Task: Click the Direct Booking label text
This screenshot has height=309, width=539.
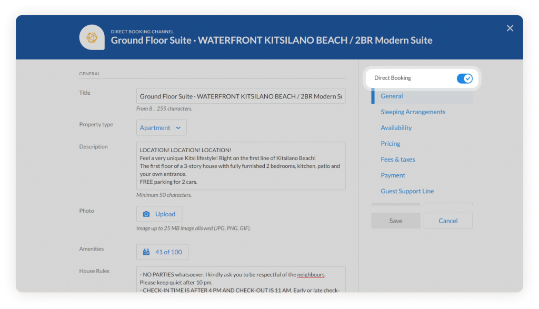Action: (392, 78)
